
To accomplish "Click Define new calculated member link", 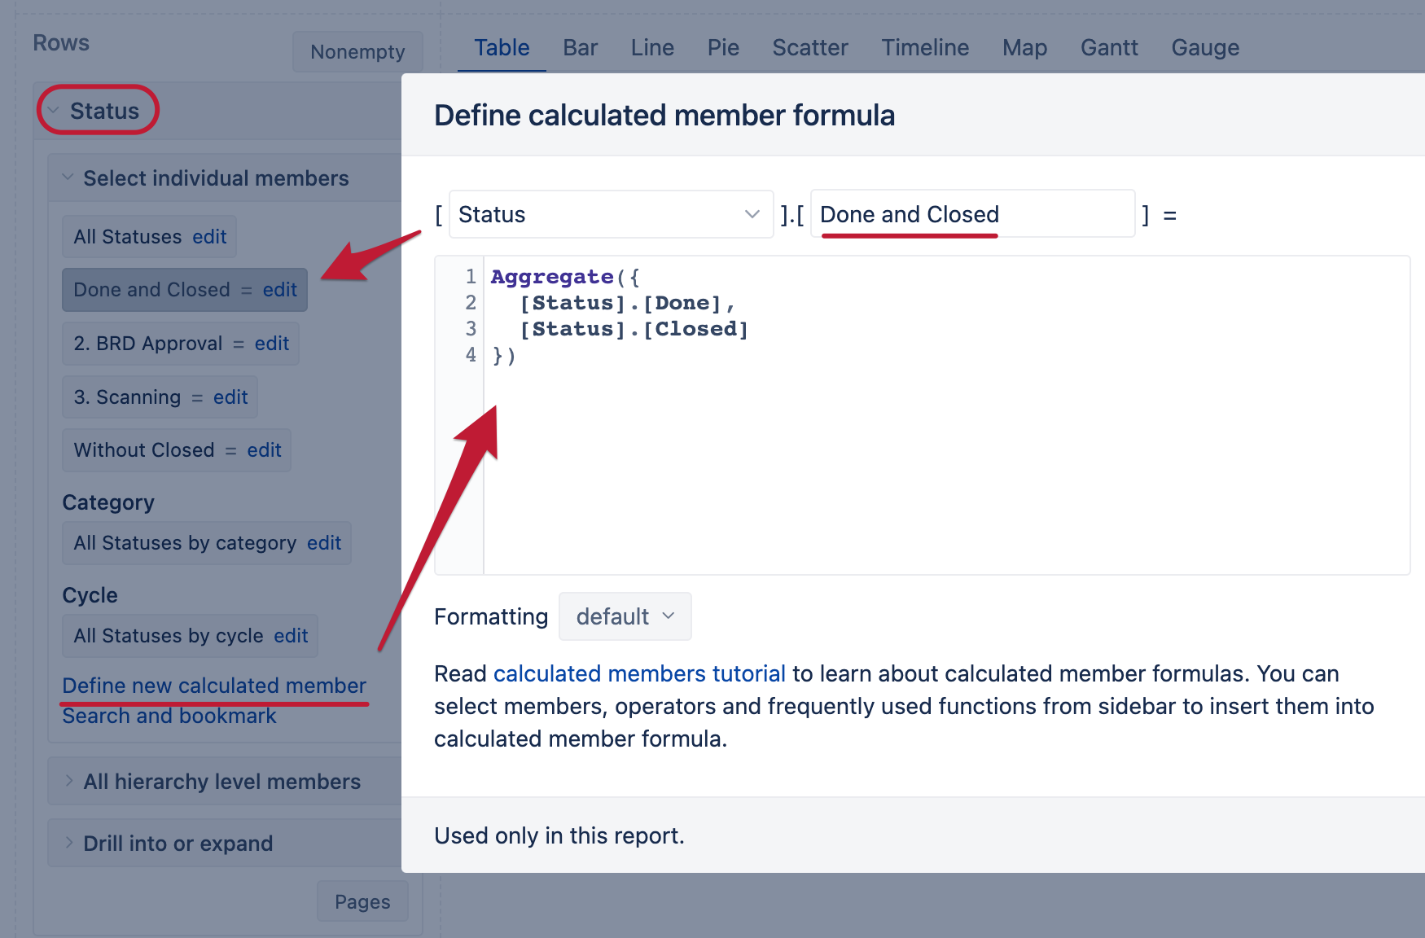I will [x=214, y=686].
